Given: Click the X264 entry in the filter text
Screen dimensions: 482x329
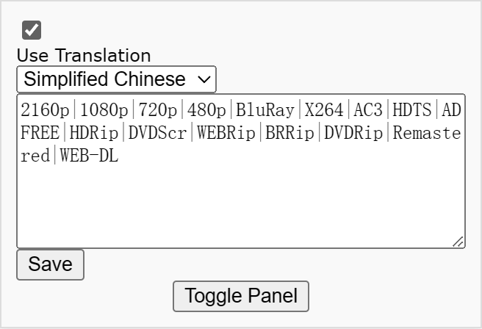Looking at the screenshot, I should tap(324, 110).
